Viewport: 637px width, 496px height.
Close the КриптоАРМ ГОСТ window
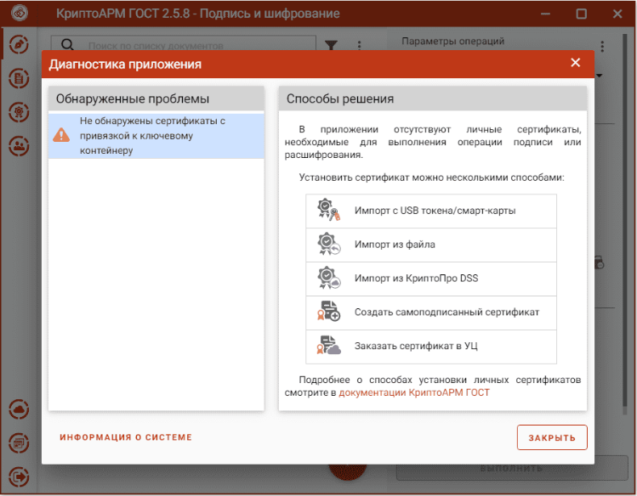pos(617,14)
